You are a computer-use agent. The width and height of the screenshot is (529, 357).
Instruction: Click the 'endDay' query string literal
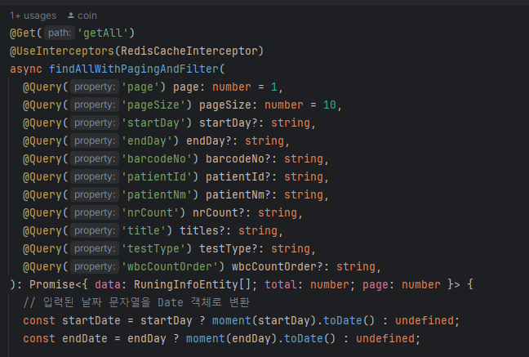click(x=147, y=141)
